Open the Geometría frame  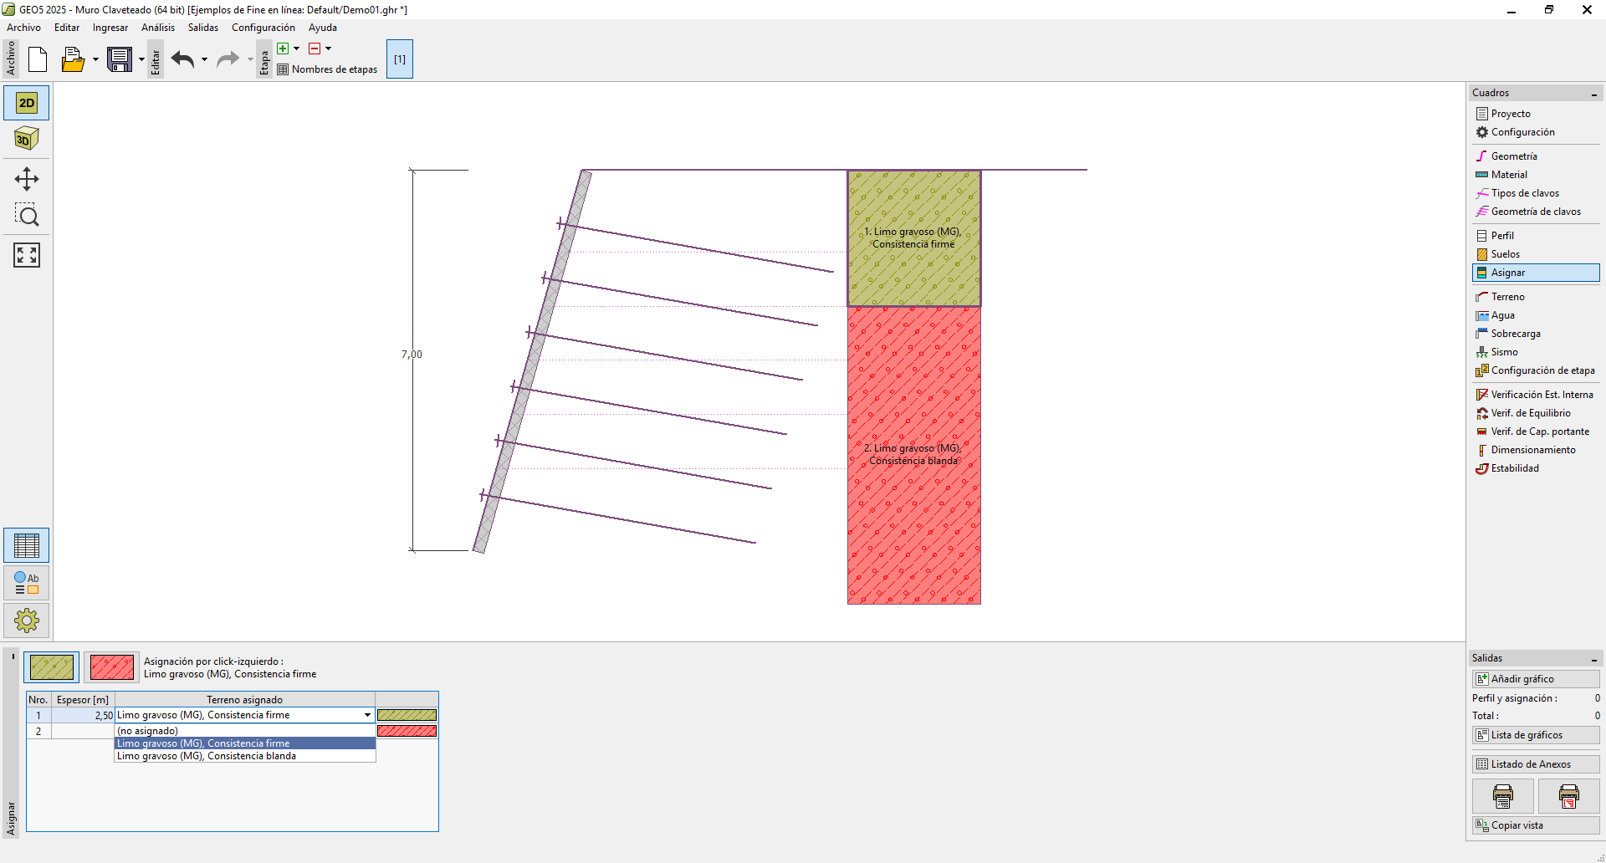click(x=1536, y=156)
